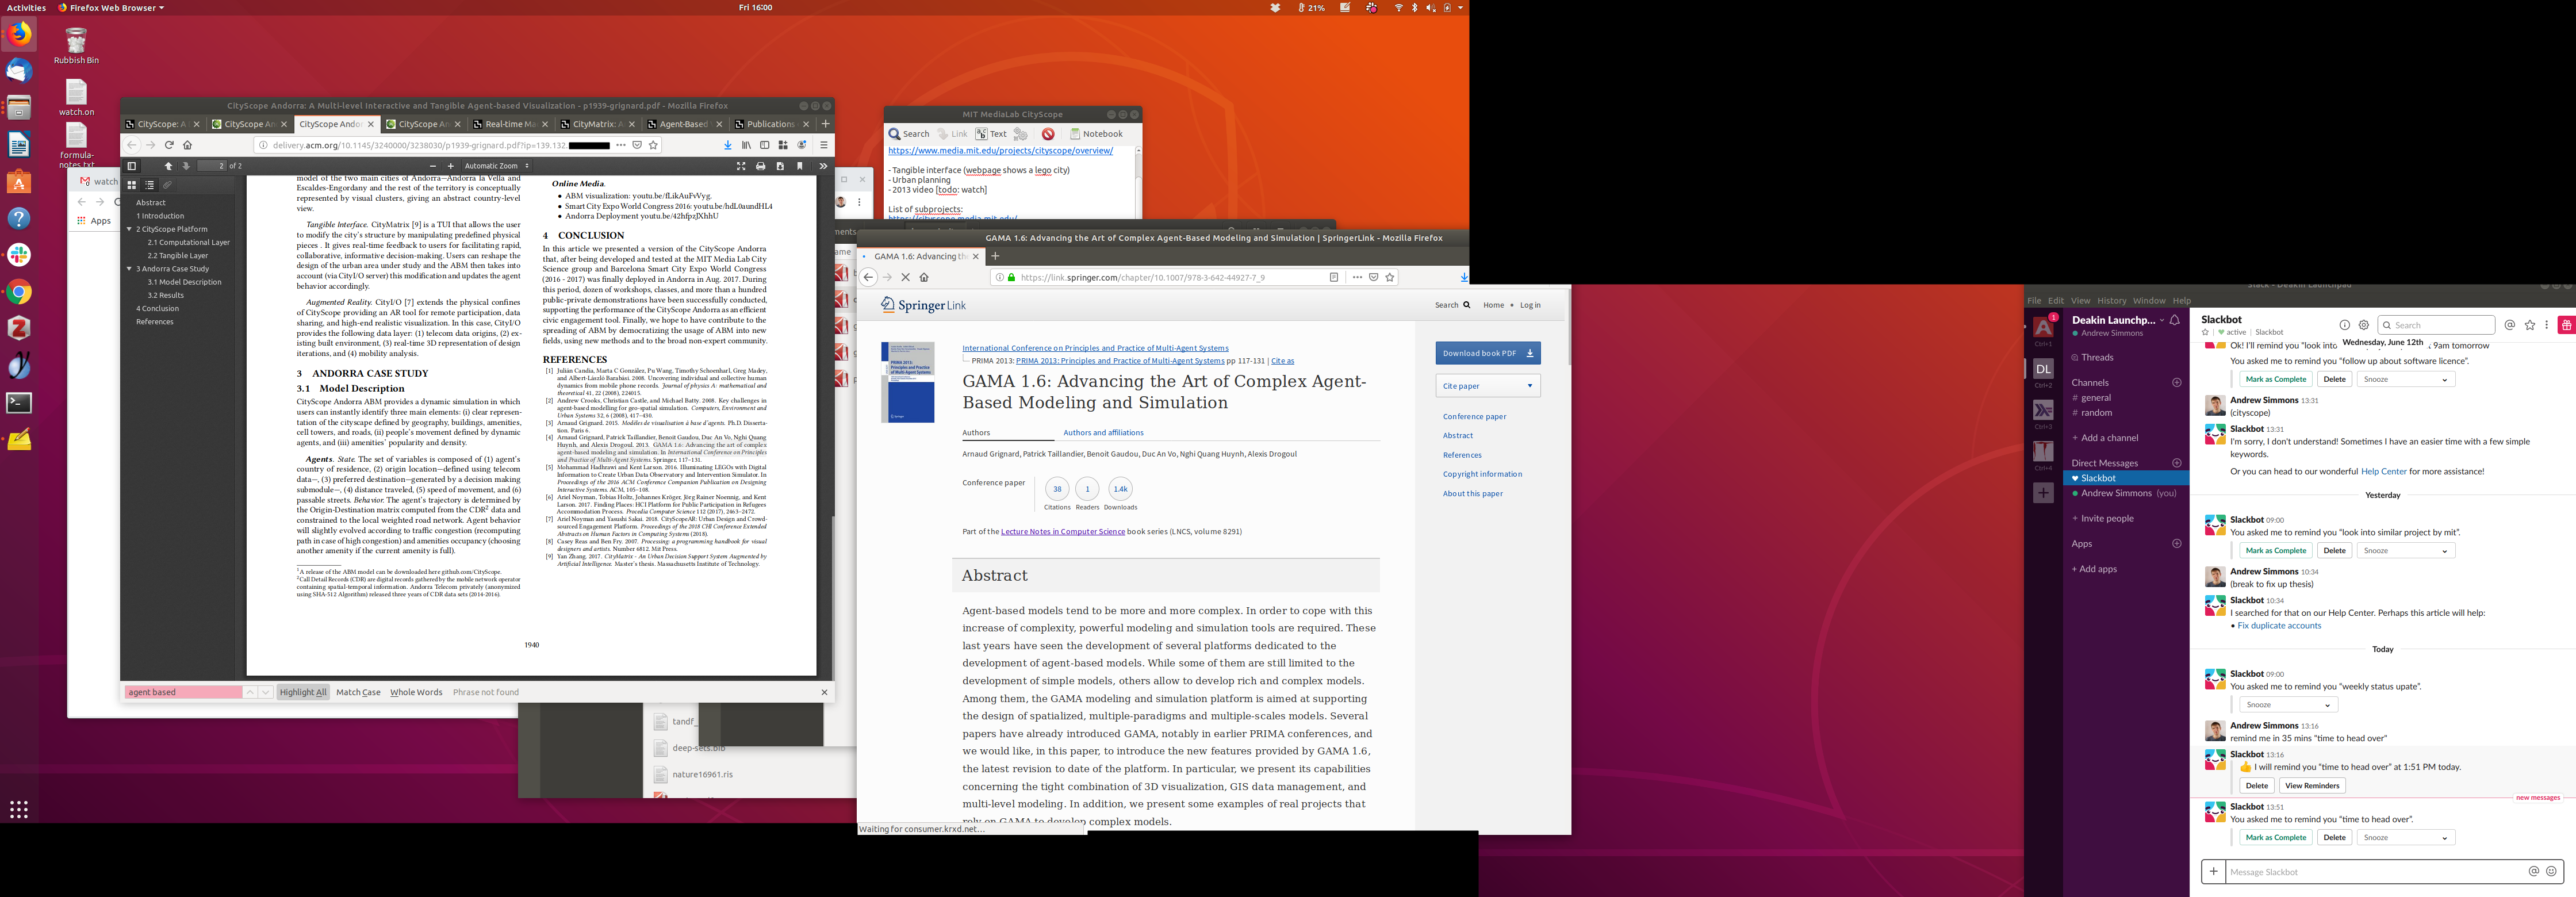
Task: Enable Match Case in find bar
Action: pos(358,692)
